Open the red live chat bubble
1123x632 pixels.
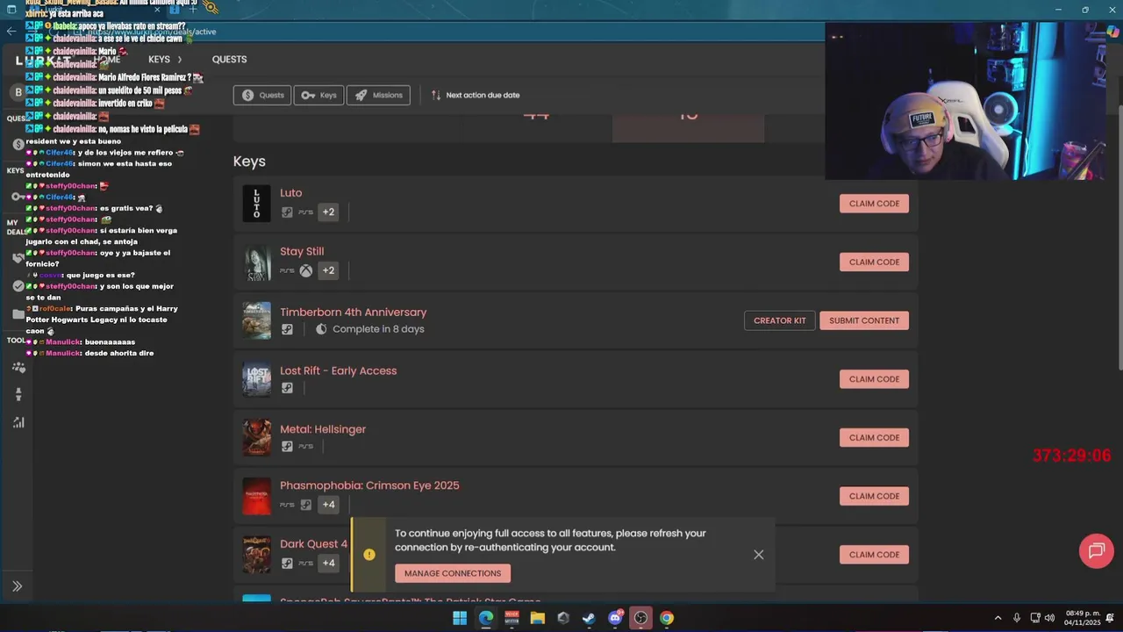tap(1096, 551)
